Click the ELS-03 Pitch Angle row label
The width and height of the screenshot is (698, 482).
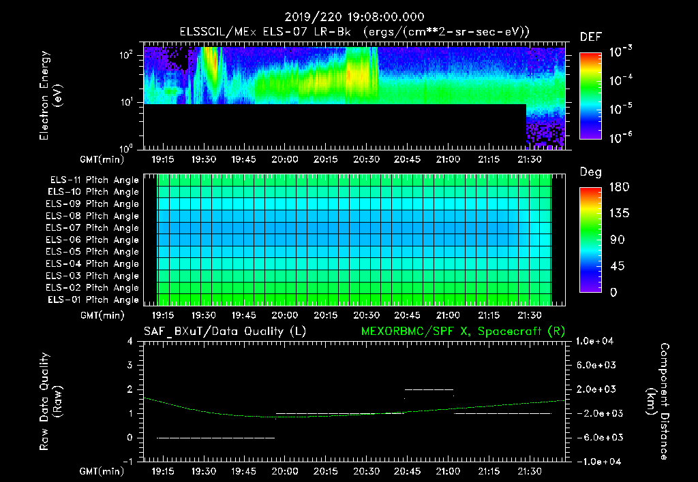(x=93, y=276)
